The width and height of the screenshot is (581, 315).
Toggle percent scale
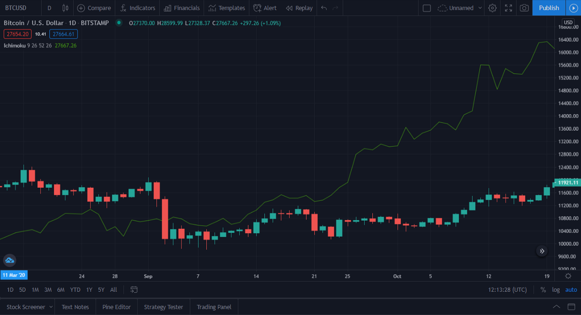point(543,289)
